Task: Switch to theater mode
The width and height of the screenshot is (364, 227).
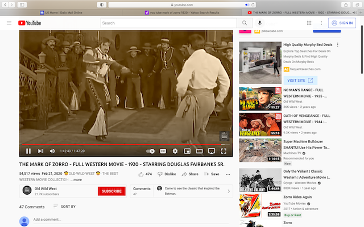Action: [x=199, y=152]
